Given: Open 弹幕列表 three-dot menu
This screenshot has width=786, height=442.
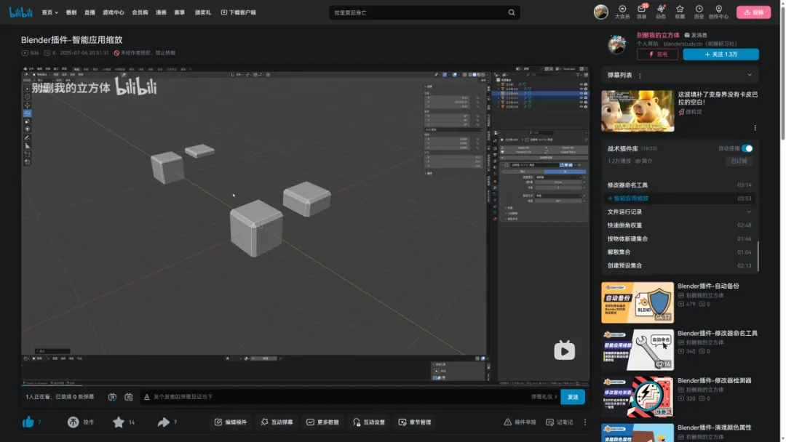Looking at the screenshot, I should tap(640, 76).
